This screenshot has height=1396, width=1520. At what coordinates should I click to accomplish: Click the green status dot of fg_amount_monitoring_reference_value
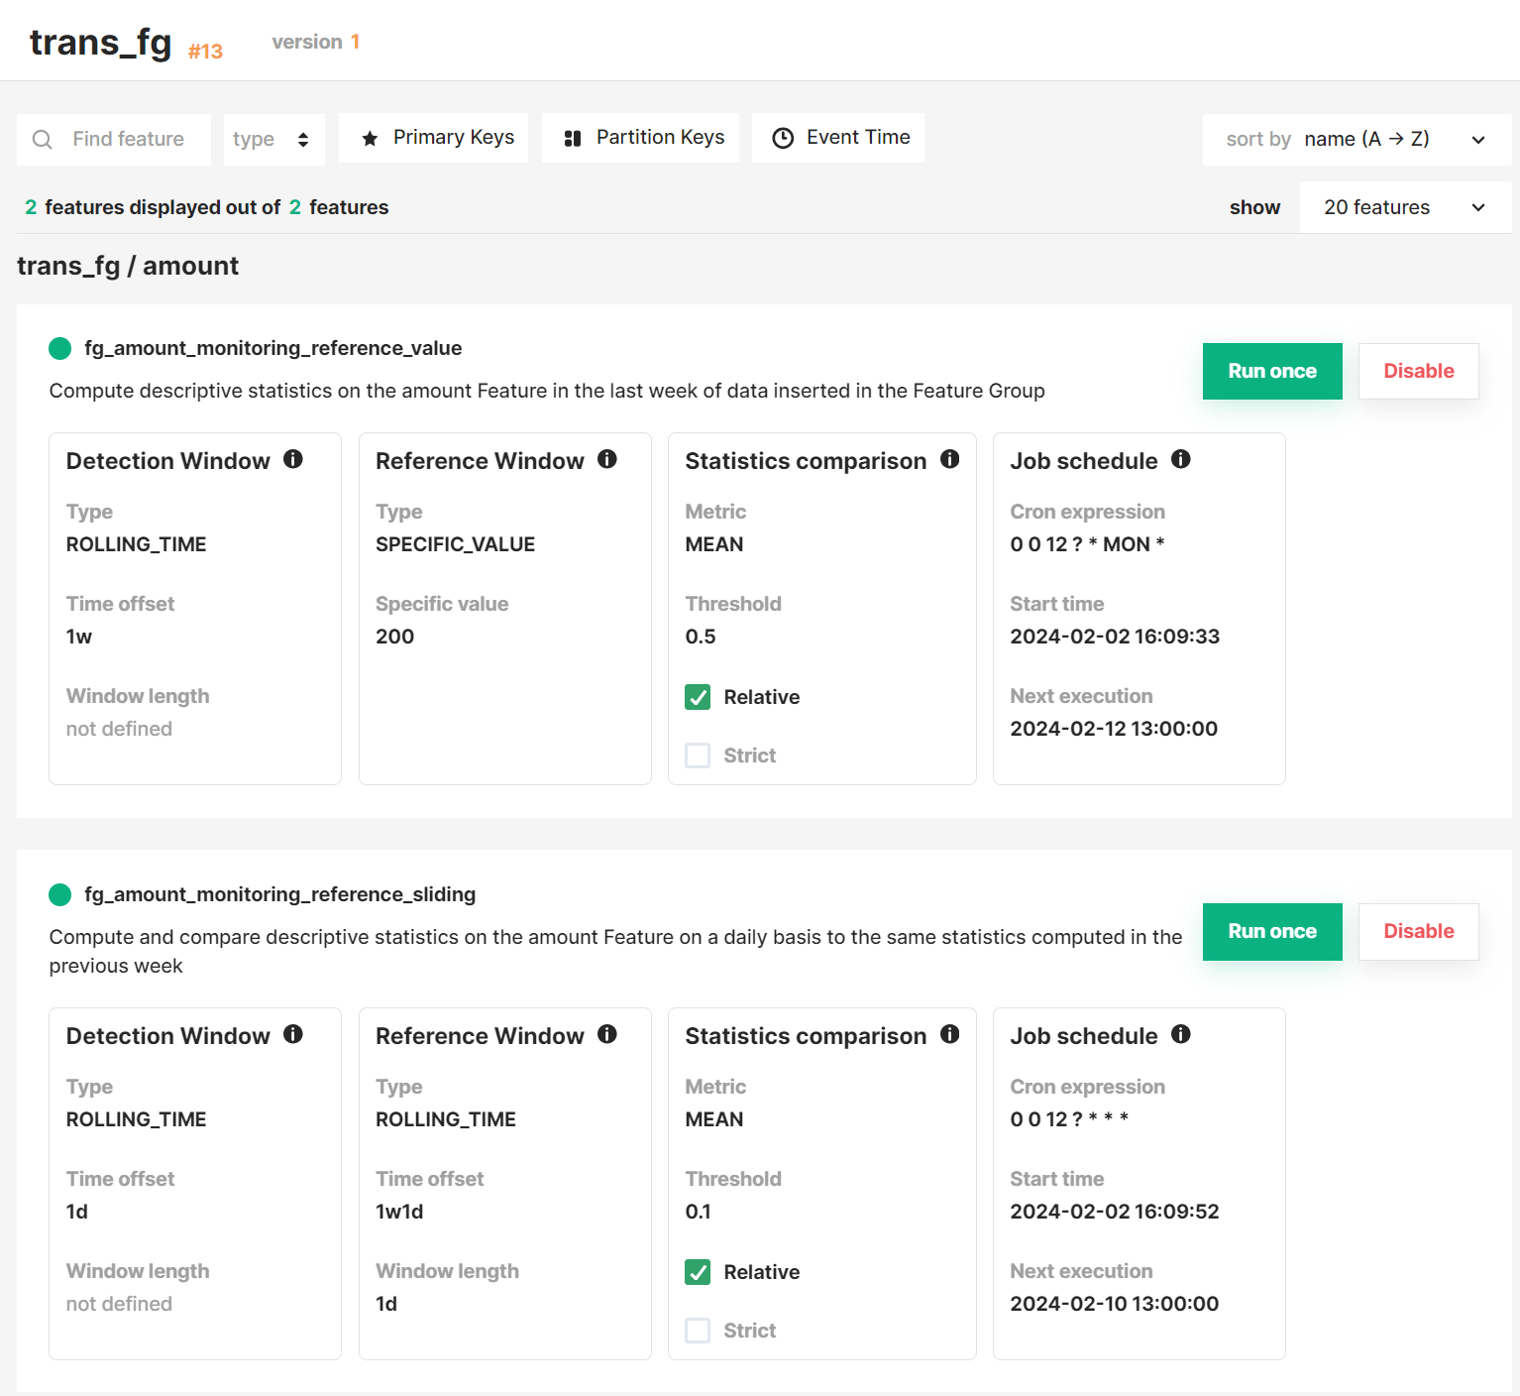(x=59, y=348)
